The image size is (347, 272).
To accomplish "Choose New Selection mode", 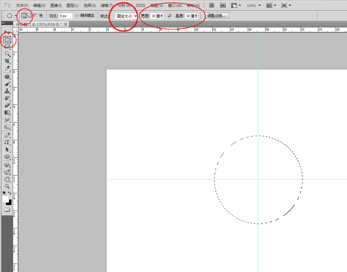I will (x=24, y=16).
